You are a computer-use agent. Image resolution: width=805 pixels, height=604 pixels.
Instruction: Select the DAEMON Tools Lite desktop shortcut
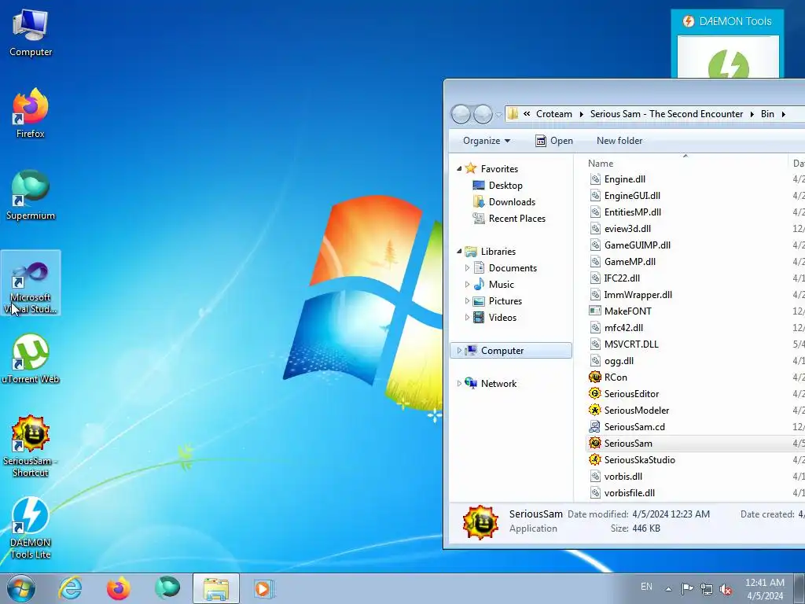[31, 528]
